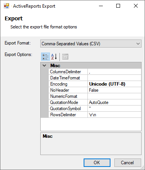Click the empty NumericFormat value field
145x170 pixels.
click(x=114, y=96)
